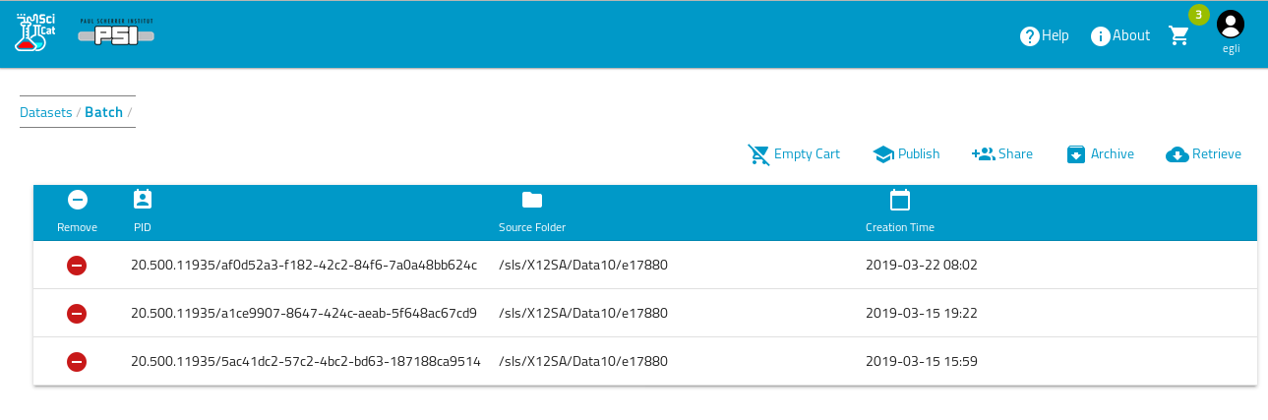Click the Source Folder column header icon
The height and width of the screenshot is (420, 1268).
532,201
